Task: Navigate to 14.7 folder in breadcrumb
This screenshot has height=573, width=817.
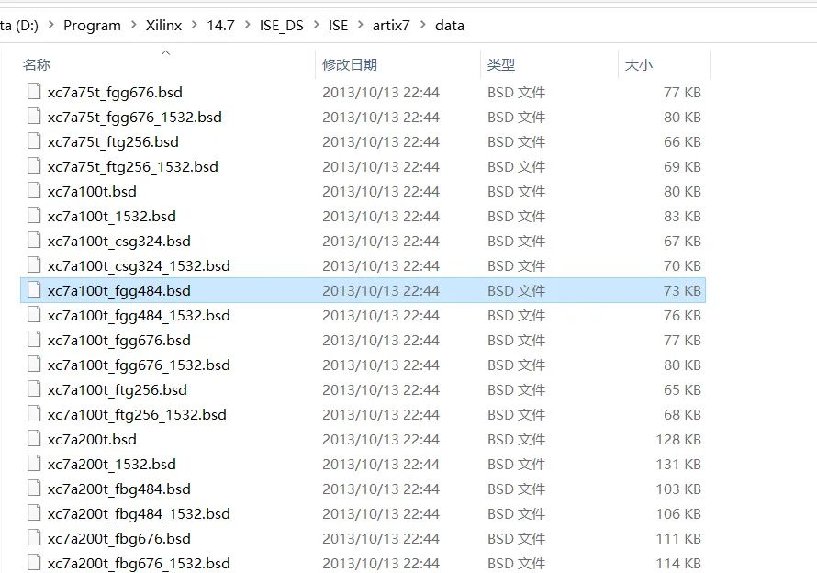Action: point(220,25)
